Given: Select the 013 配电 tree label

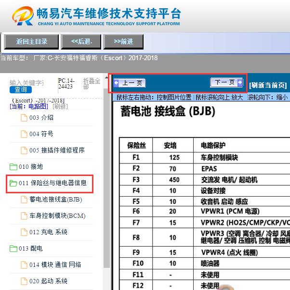Looking at the screenshot, I should point(31,248).
